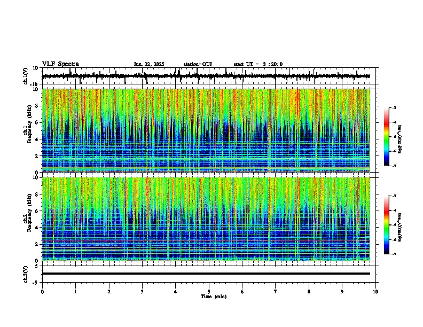Click time axis tick label "6"

pyautogui.click(x=242, y=292)
